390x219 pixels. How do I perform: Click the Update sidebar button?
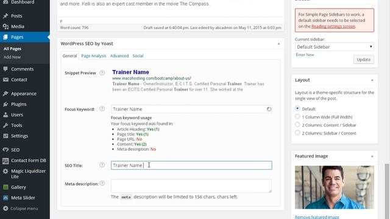364,60
